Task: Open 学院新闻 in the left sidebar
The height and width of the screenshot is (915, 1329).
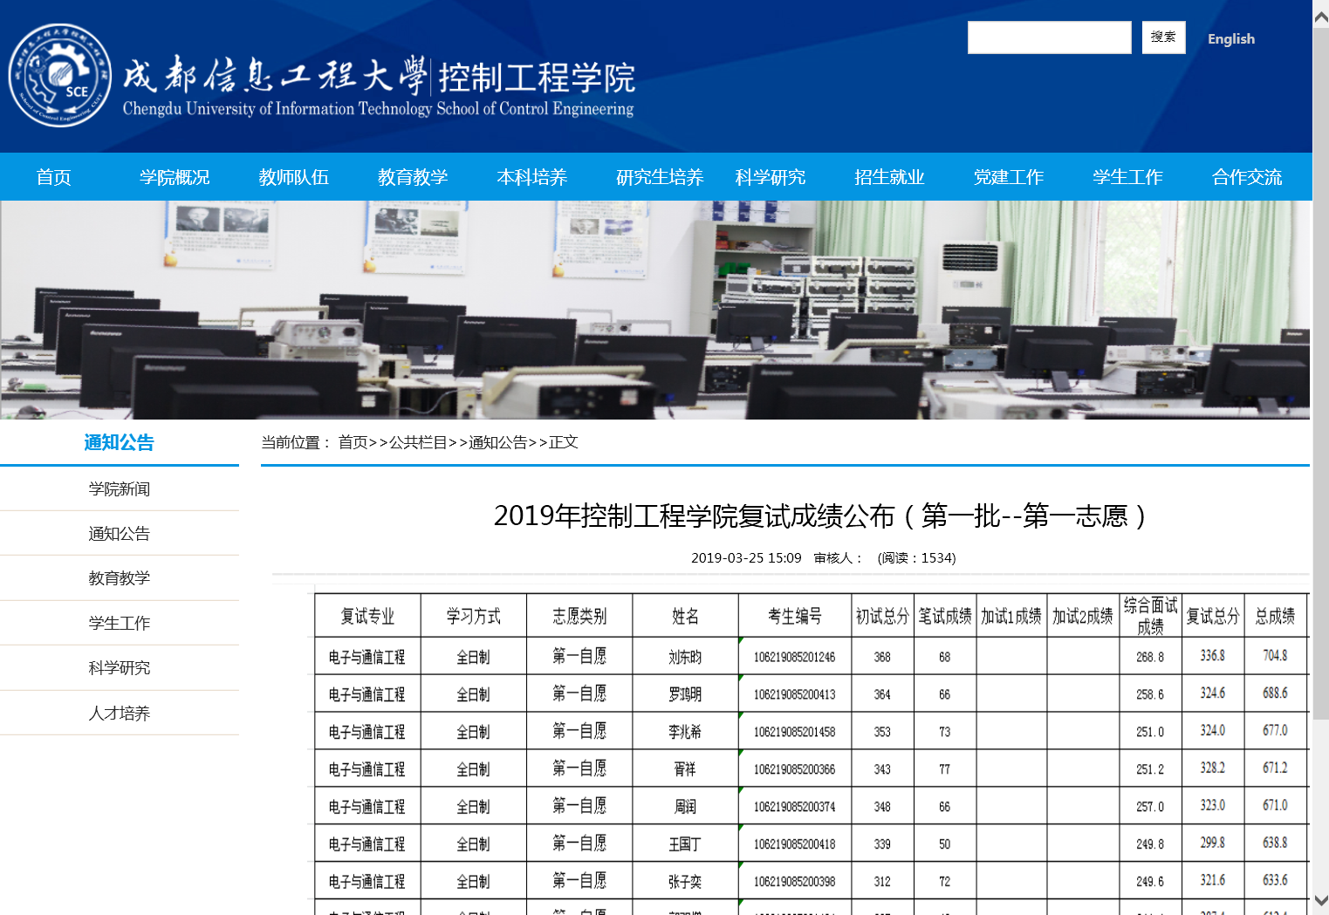Action: click(120, 489)
